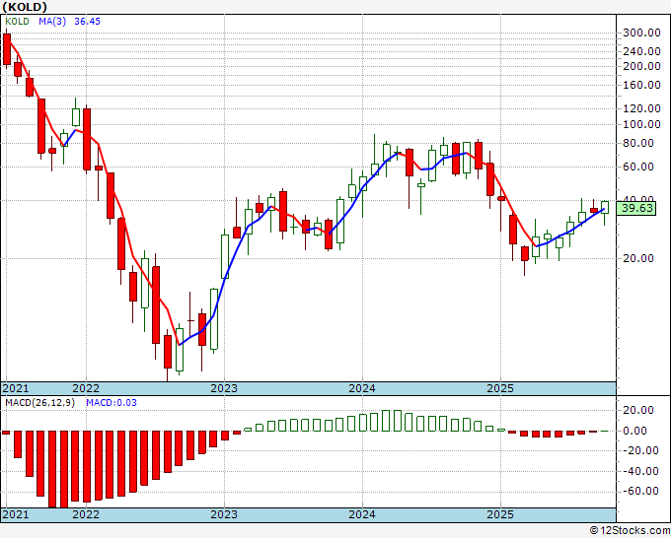Viewport: 671px width, 538px height.
Task: Click 2023 on the price chart timeline
Action: 224,388
